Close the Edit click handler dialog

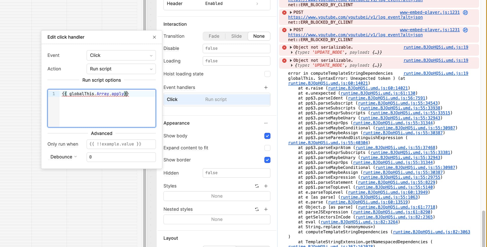click(x=154, y=37)
